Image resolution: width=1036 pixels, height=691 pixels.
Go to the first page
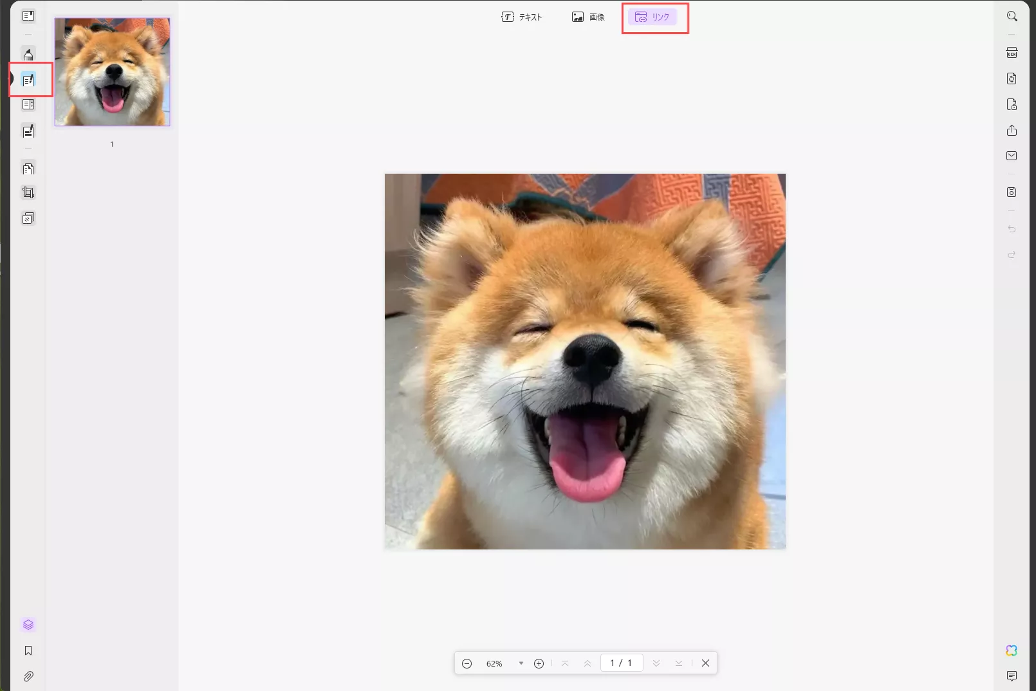click(x=565, y=663)
